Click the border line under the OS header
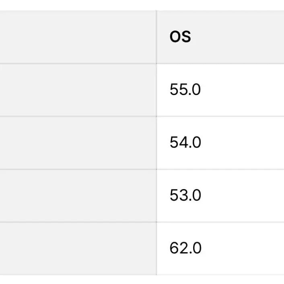 (220, 64)
